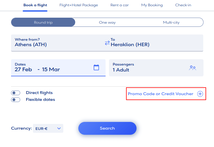Toggle the Direct flights switch
Image resolution: width=214 pixels, height=147 pixels.
[x=16, y=93]
